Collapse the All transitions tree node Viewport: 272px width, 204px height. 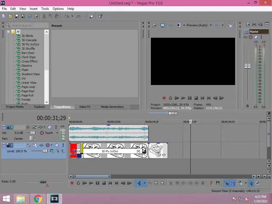[x=8, y=32]
